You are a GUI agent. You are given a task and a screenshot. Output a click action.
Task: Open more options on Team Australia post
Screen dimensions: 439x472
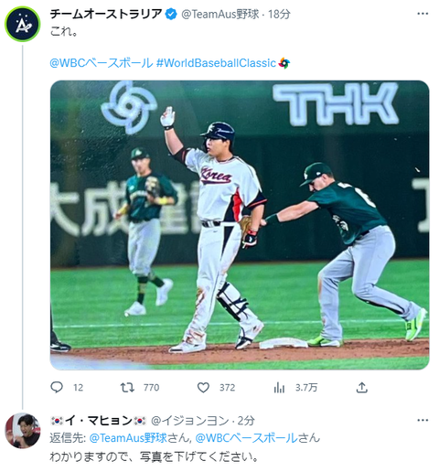pos(423,14)
